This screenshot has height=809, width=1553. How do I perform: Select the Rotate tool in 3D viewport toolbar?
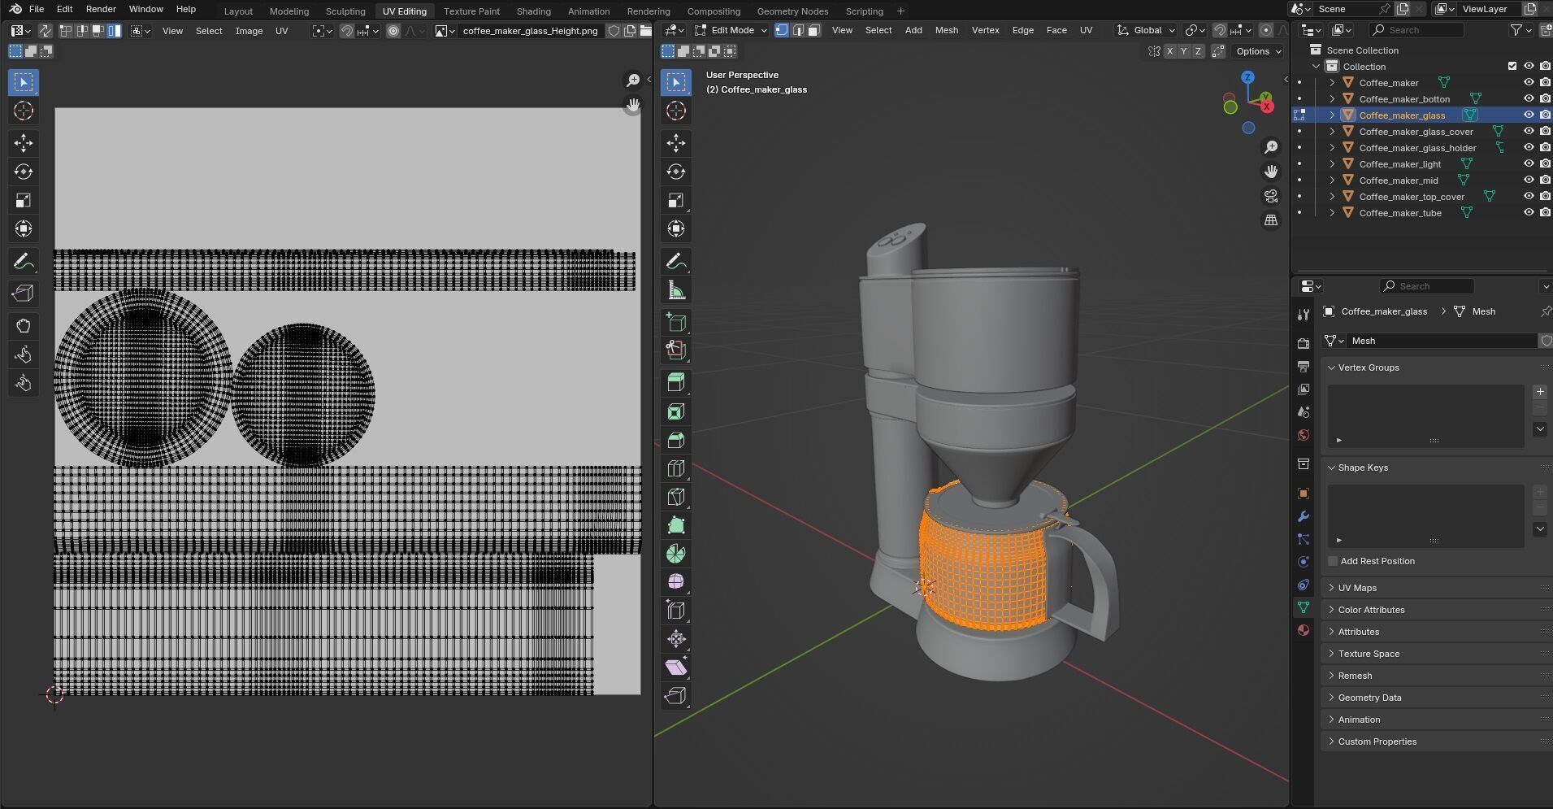675,172
